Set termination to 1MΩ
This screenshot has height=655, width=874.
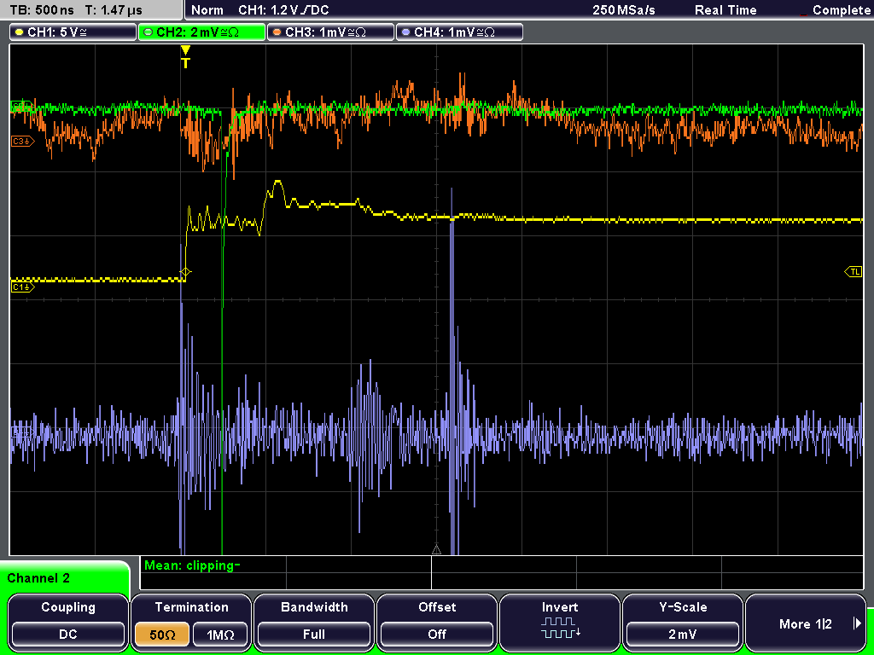coord(220,635)
